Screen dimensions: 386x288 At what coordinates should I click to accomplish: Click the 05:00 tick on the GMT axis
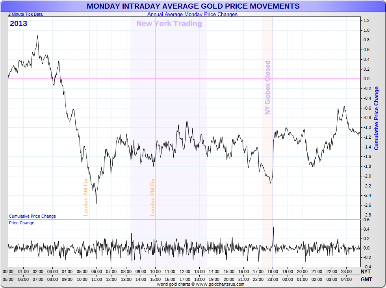8,279
